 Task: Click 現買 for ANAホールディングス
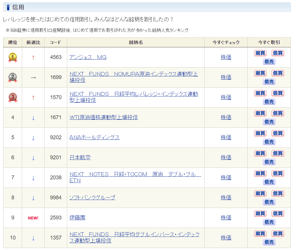pos(260,133)
